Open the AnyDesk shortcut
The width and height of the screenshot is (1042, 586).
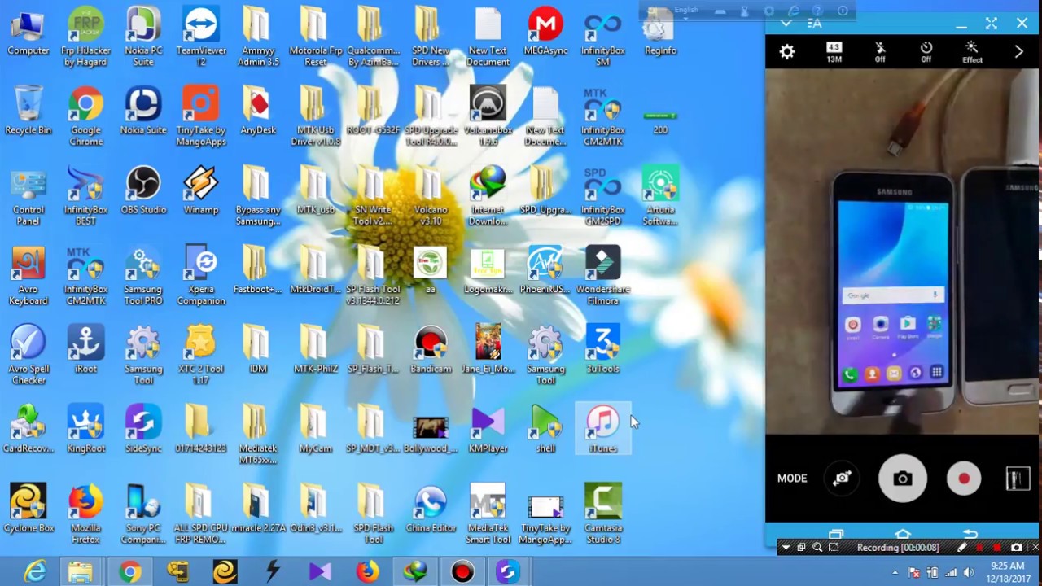click(258, 111)
